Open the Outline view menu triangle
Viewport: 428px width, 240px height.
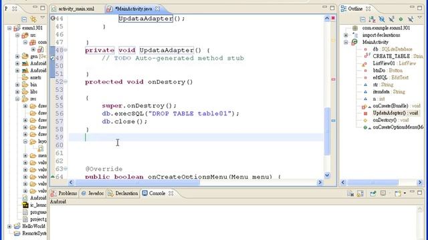tap(420, 18)
